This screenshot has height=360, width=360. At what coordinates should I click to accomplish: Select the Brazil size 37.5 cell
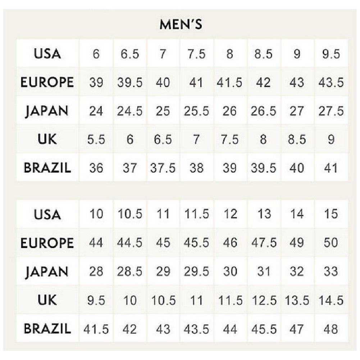click(163, 168)
